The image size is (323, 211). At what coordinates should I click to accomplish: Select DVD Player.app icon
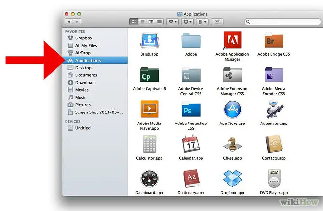[274, 178]
